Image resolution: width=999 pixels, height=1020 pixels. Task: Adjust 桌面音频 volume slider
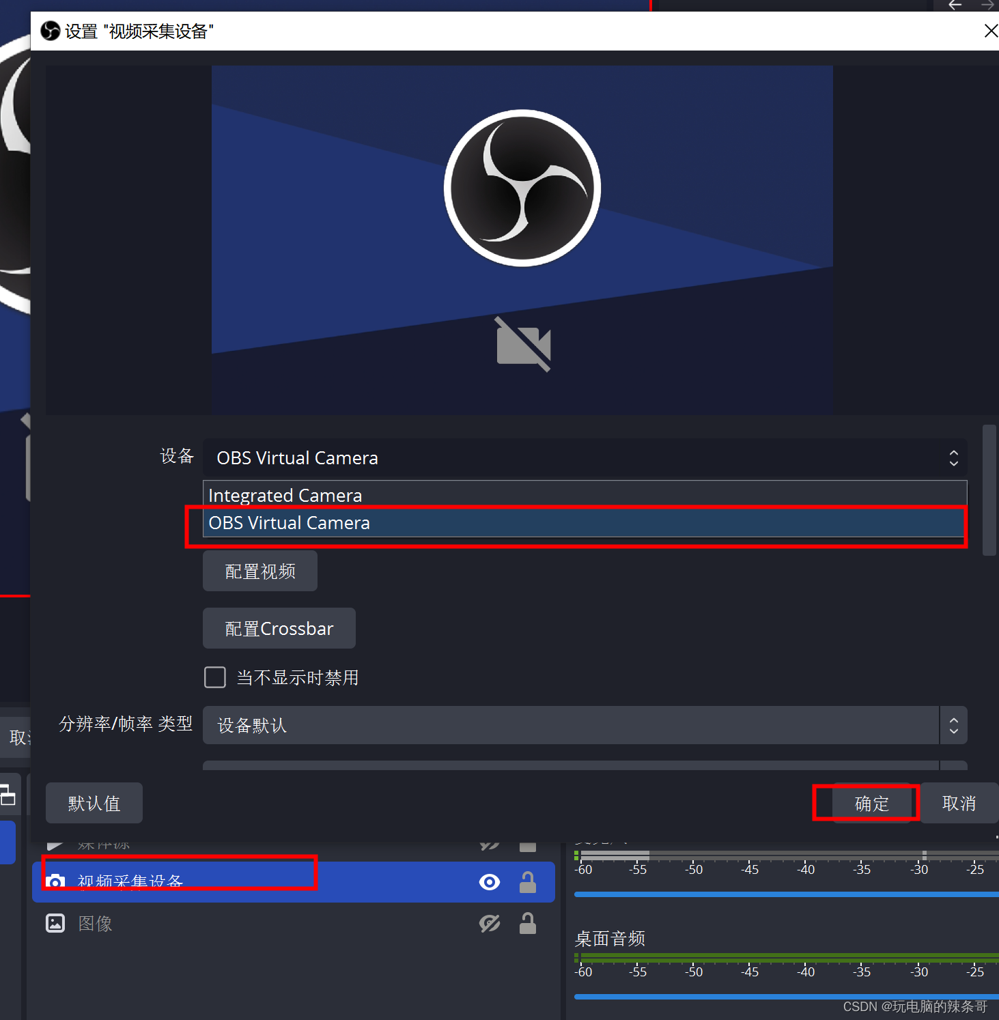coord(786,997)
